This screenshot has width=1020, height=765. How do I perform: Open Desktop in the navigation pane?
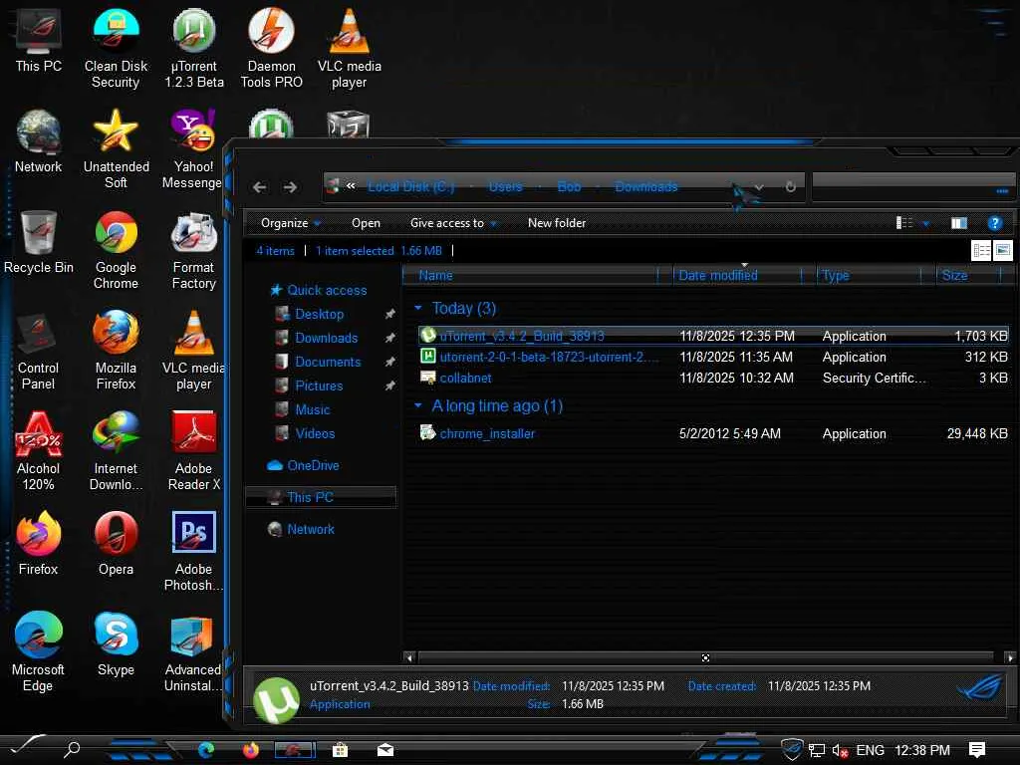click(310, 314)
